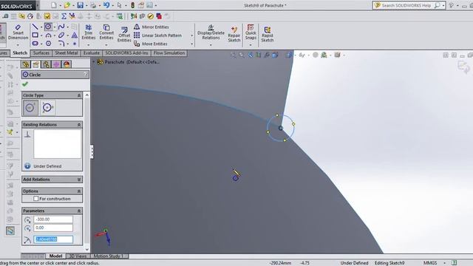
Task: Select center-based Circle type
Action: [x=30, y=108]
